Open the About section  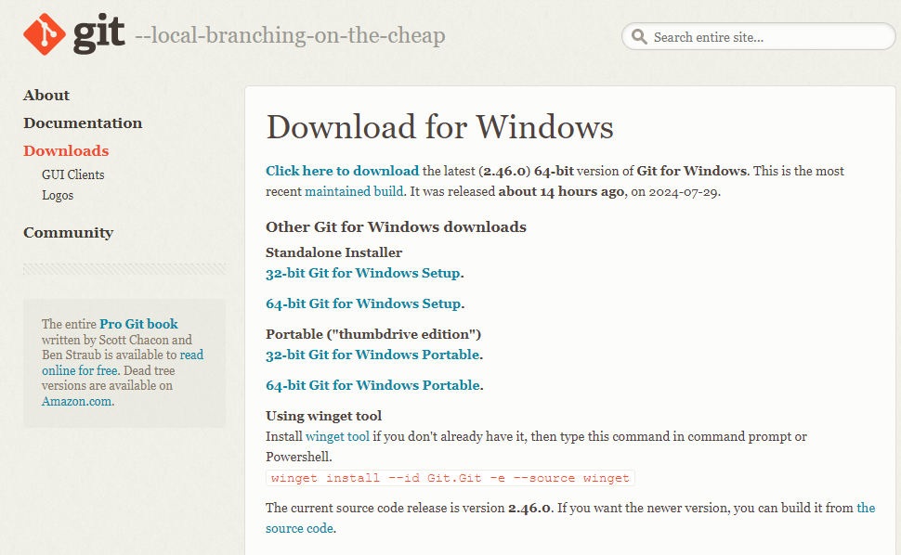(x=46, y=96)
